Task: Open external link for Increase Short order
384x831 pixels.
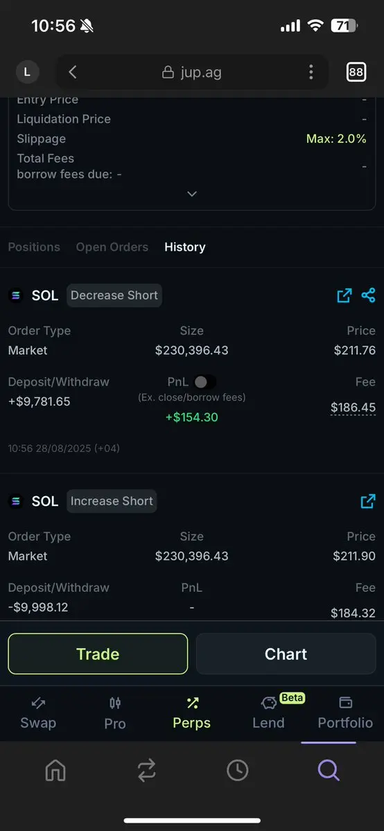Action: pos(367,501)
